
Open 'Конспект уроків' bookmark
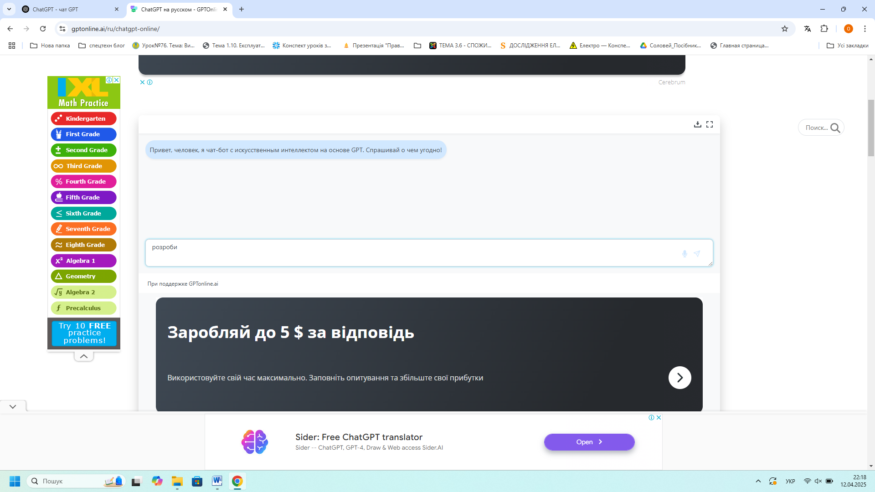point(302,46)
